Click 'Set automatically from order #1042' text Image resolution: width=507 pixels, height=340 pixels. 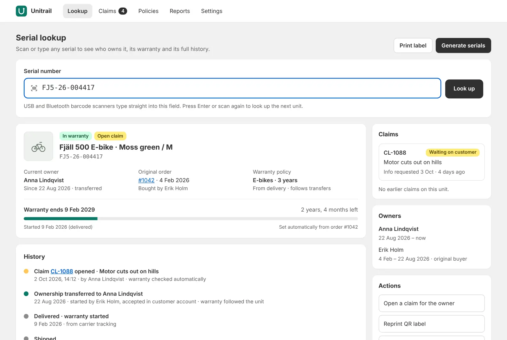coord(318,227)
